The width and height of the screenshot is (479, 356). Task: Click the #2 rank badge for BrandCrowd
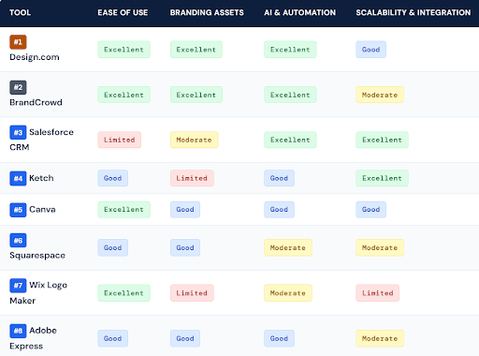point(18,87)
